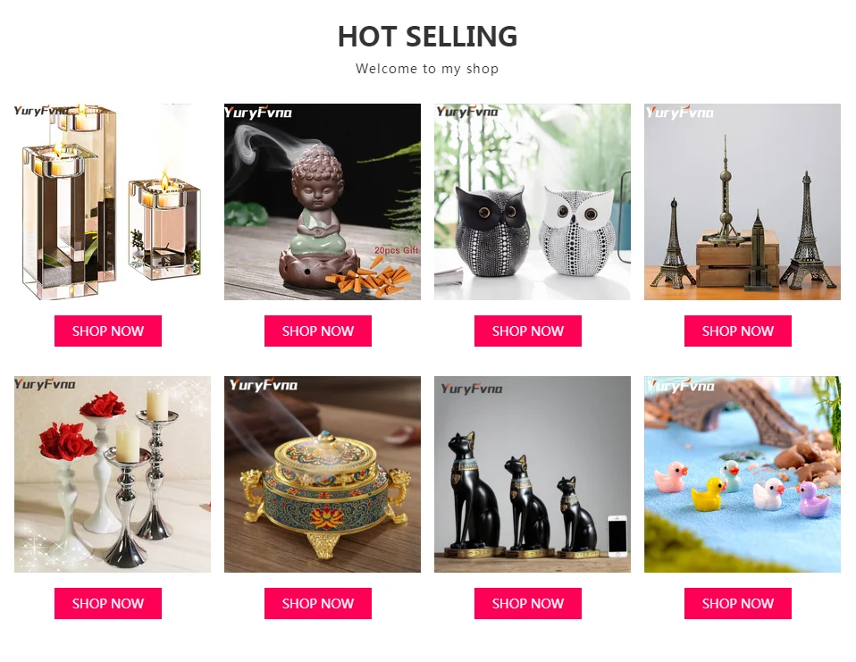Click SHOP NOW under the golden incense burner
This screenshot has height=662, width=856.
pos(318,603)
